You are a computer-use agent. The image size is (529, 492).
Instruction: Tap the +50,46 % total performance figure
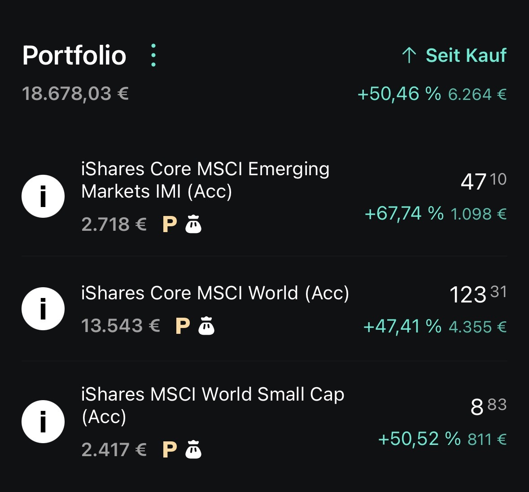pyautogui.click(x=399, y=94)
